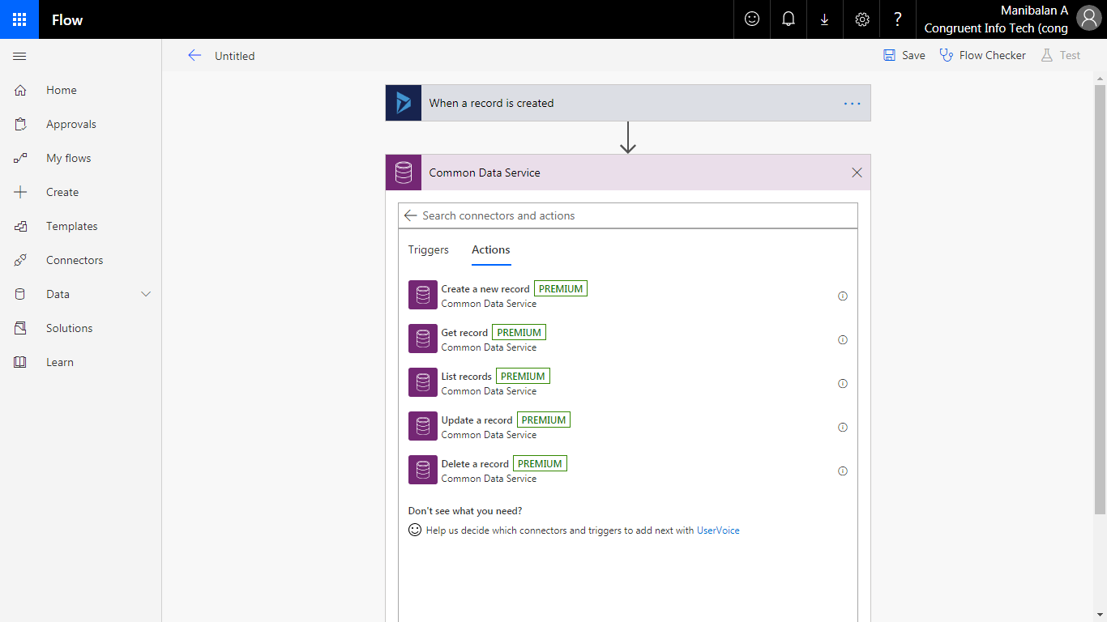1107x622 pixels.
Task: Click the When a record is created trigger
Action: pyautogui.click(x=628, y=103)
